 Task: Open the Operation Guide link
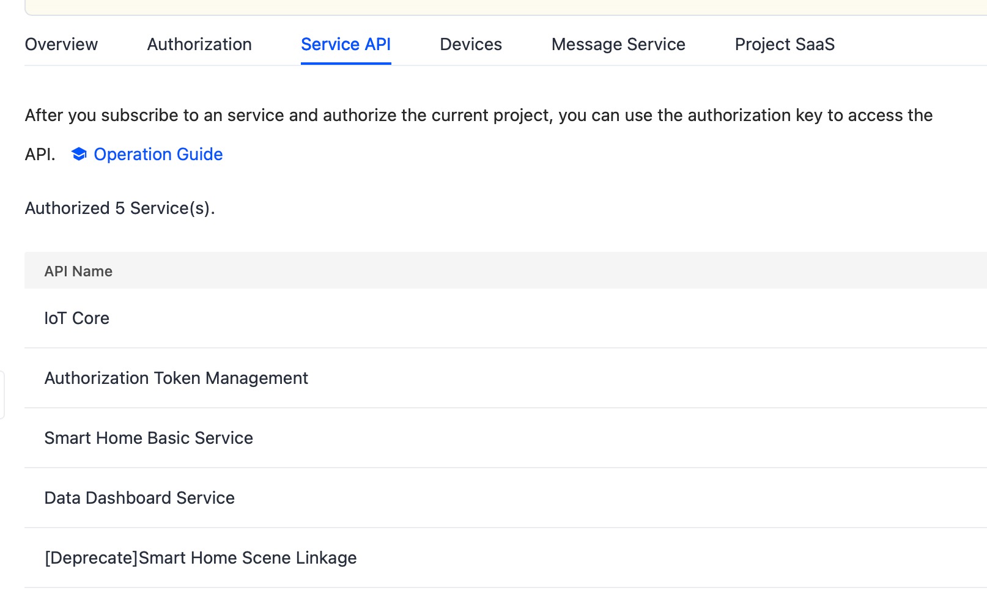(158, 154)
